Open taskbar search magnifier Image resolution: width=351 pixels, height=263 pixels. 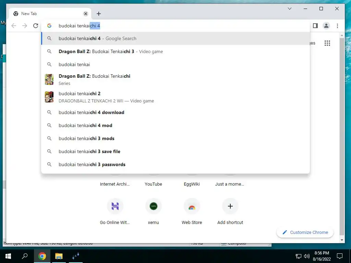tap(25, 256)
